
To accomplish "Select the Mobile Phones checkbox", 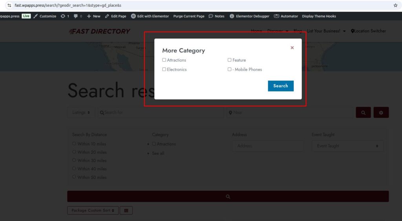I will 230,69.
